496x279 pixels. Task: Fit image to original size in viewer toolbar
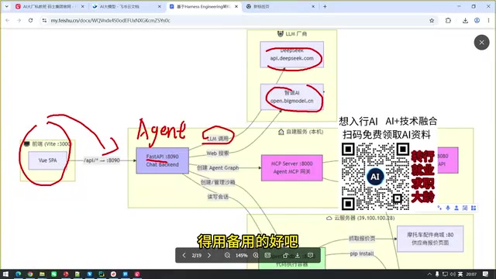[267, 255]
